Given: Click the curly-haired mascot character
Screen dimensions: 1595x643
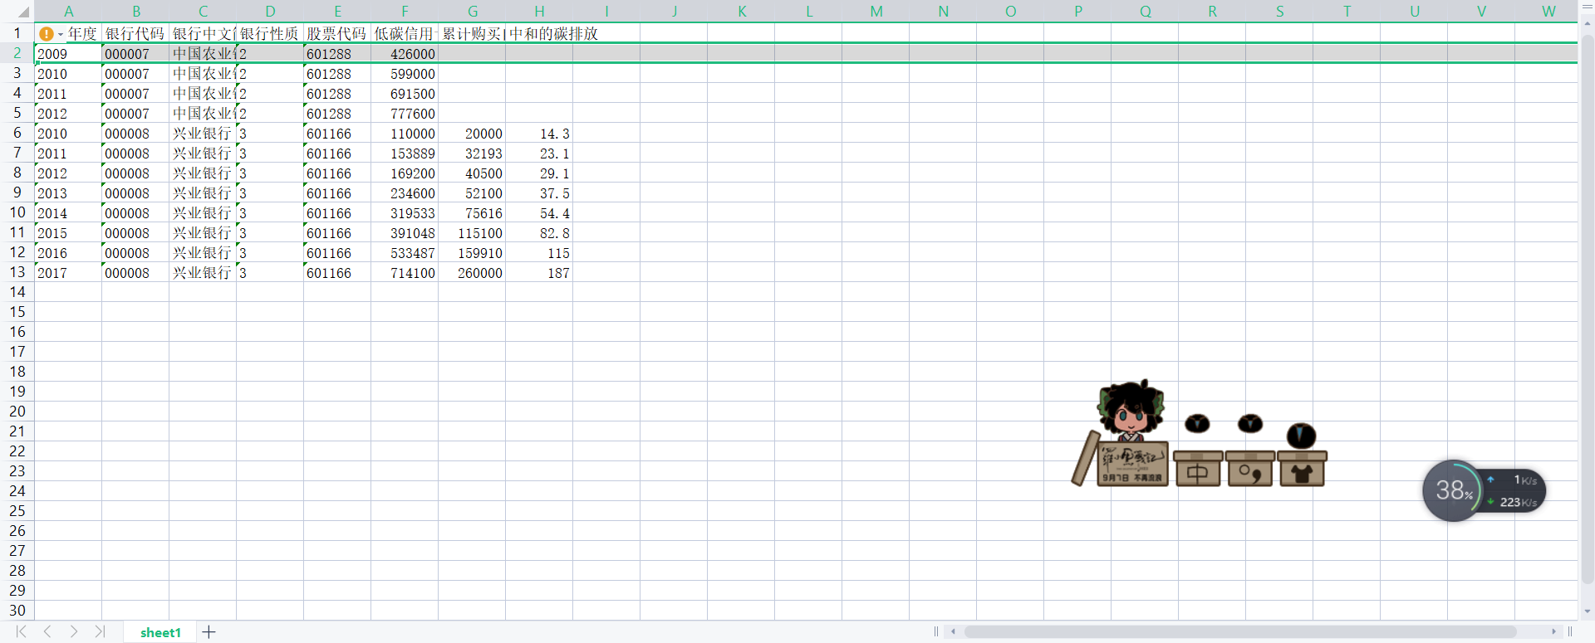Looking at the screenshot, I should pos(1130,411).
